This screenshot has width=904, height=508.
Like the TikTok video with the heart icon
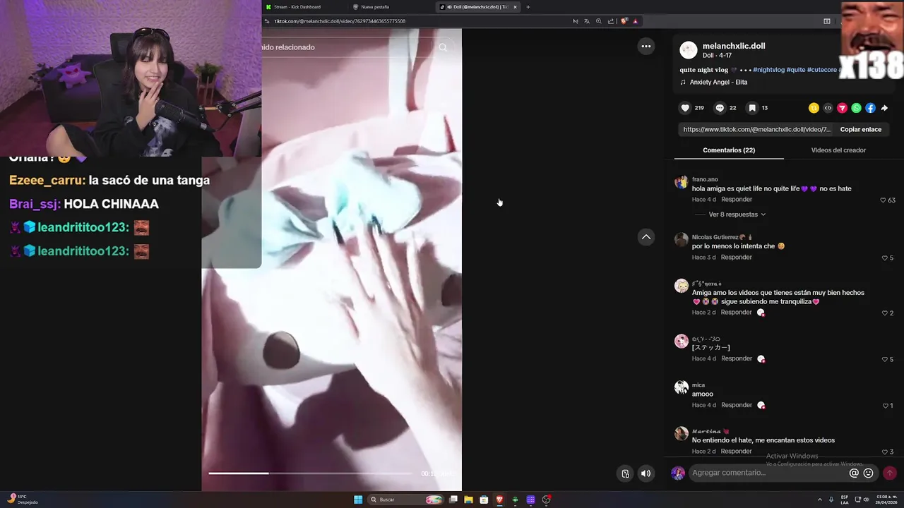coord(685,108)
